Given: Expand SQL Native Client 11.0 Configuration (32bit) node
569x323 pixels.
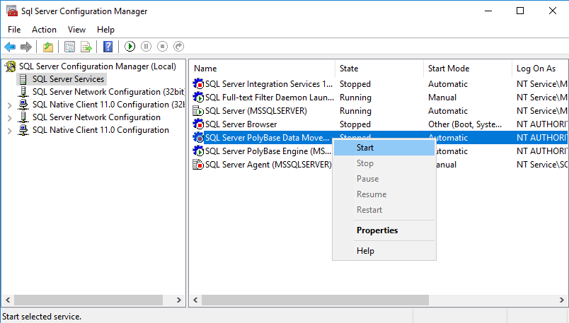Looking at the screenshot, I should [x=10, y=105].
